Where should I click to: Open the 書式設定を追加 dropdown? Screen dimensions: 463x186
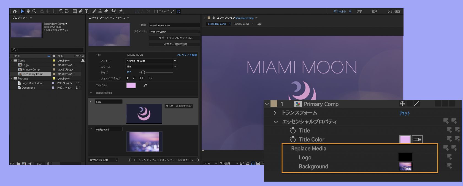pos(103,160)
